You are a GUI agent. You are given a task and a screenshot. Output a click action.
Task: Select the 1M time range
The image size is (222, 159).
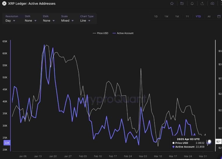[177, 17]
